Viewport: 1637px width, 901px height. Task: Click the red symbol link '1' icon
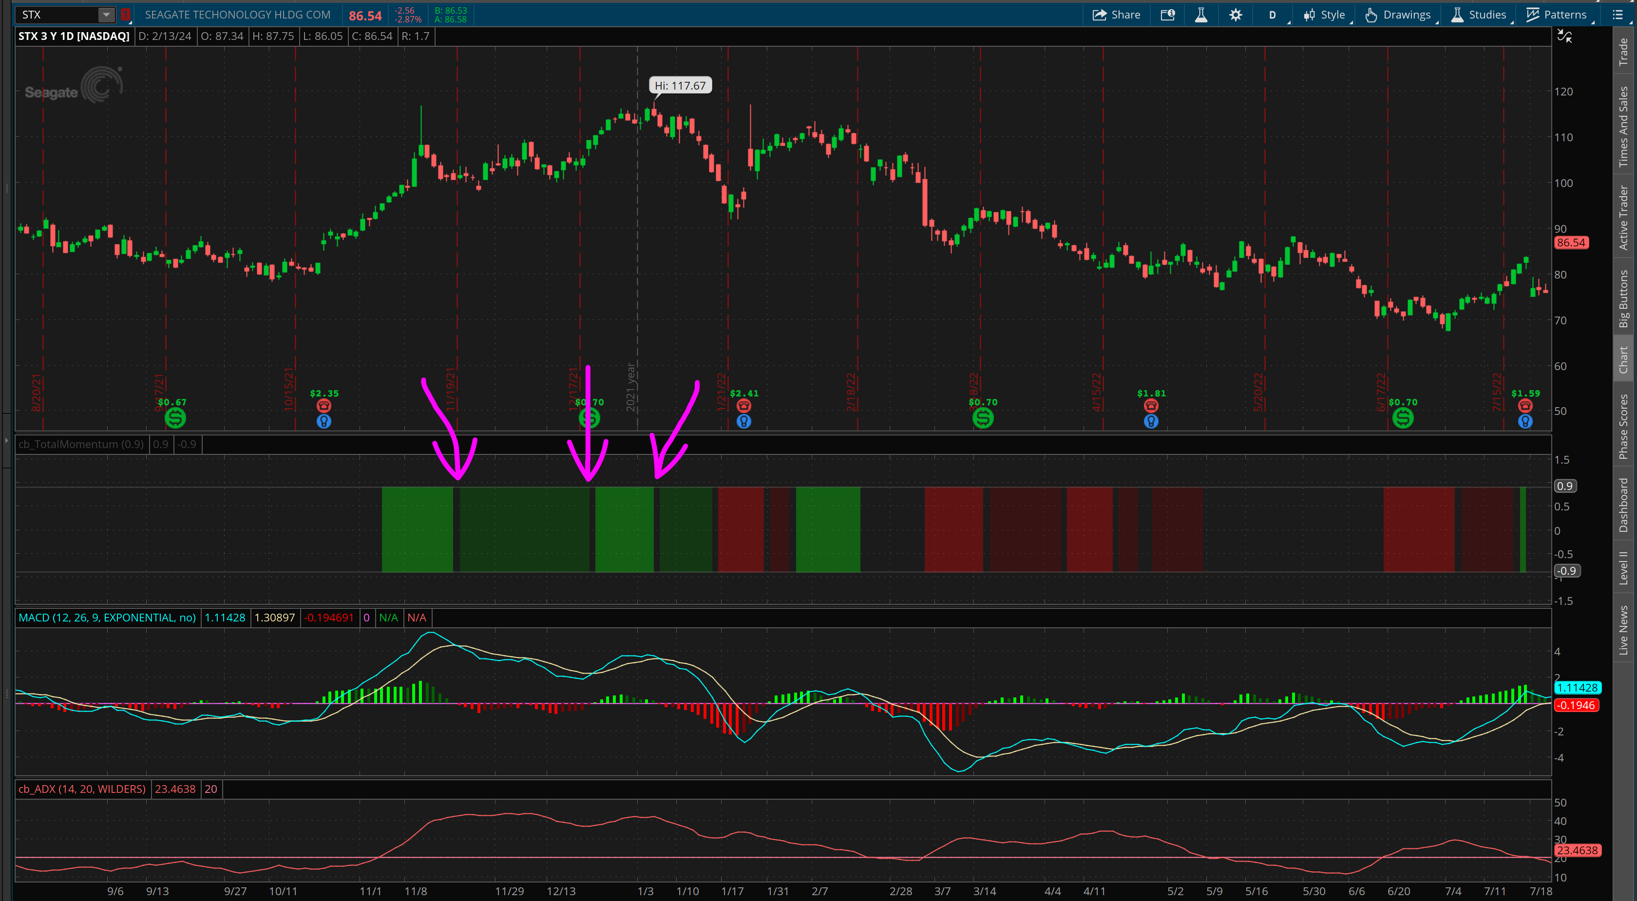coord(125,15)
